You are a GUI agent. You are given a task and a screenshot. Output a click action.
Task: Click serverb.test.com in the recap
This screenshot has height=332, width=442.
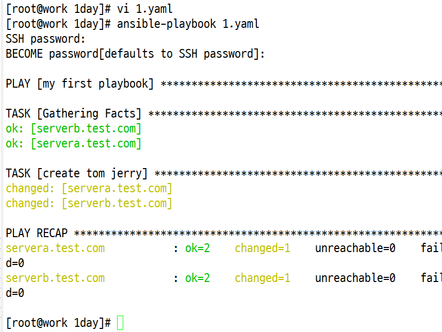pos(55,278)
